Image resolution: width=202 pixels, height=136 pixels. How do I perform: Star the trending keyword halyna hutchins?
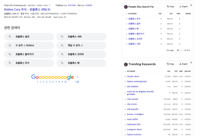click(125, 135)
